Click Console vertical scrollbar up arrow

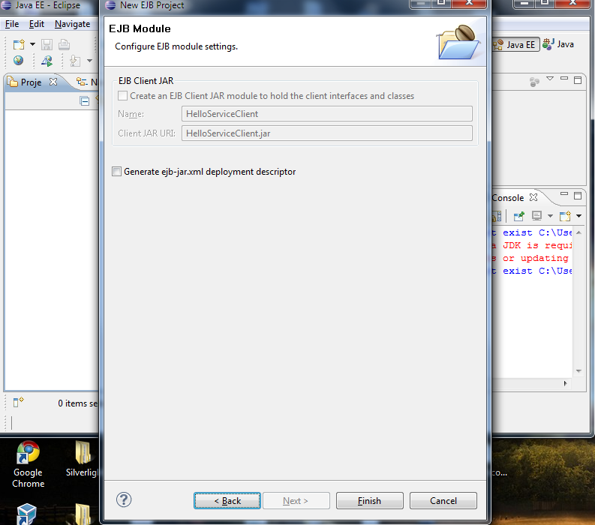point(578,232)
